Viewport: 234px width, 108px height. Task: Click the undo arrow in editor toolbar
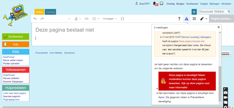pos(35,19)
